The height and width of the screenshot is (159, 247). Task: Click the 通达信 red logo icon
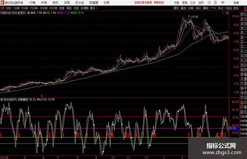[x=2, y=3]
